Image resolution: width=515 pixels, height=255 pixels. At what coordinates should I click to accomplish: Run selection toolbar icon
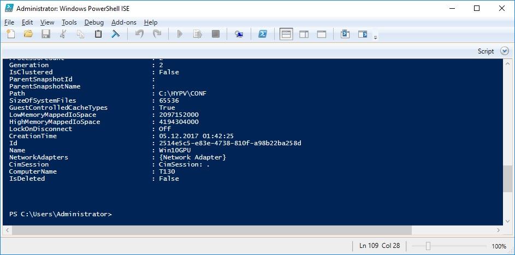point(197,34)
